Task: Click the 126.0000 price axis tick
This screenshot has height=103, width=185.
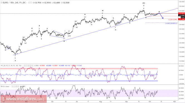Action: click(x=182, y=29)
